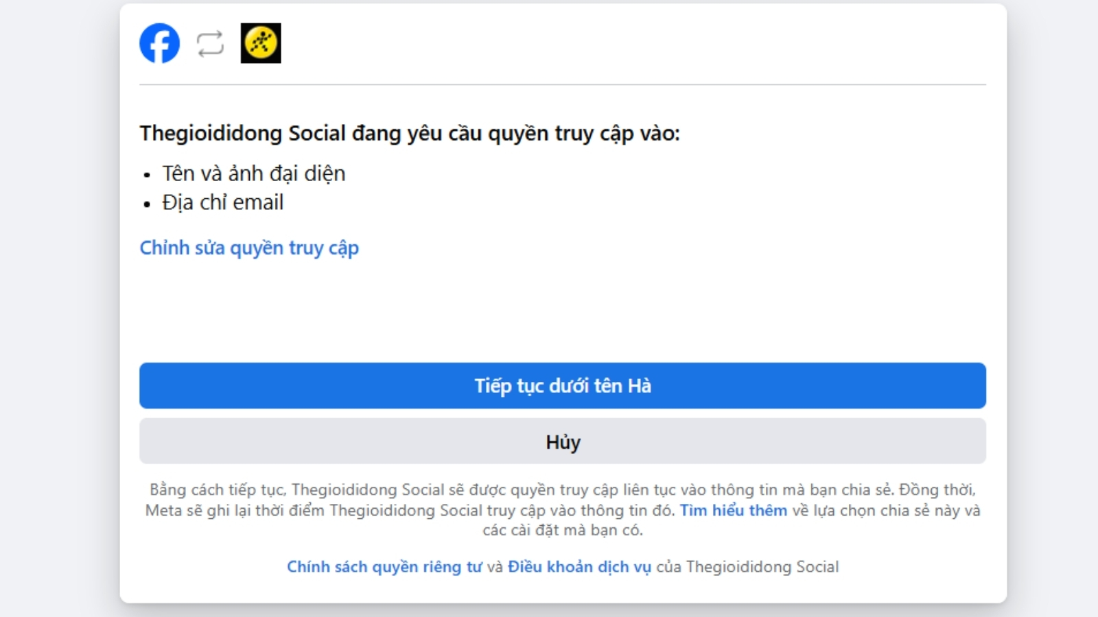Click the heading 'Thegioididong Social đang yêu cầu quyền truy cập vào:'
Screen dimensions: 1098x617
pos(410,133)
